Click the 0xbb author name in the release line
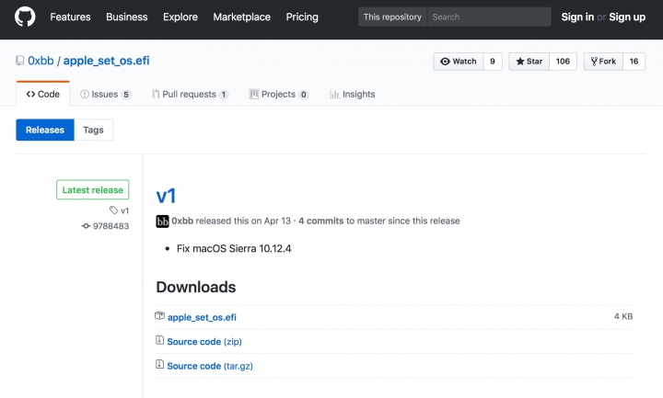Image resolution: width=663 pixels, height=398 pixels. pyautogui.click(x=182, y=221)
